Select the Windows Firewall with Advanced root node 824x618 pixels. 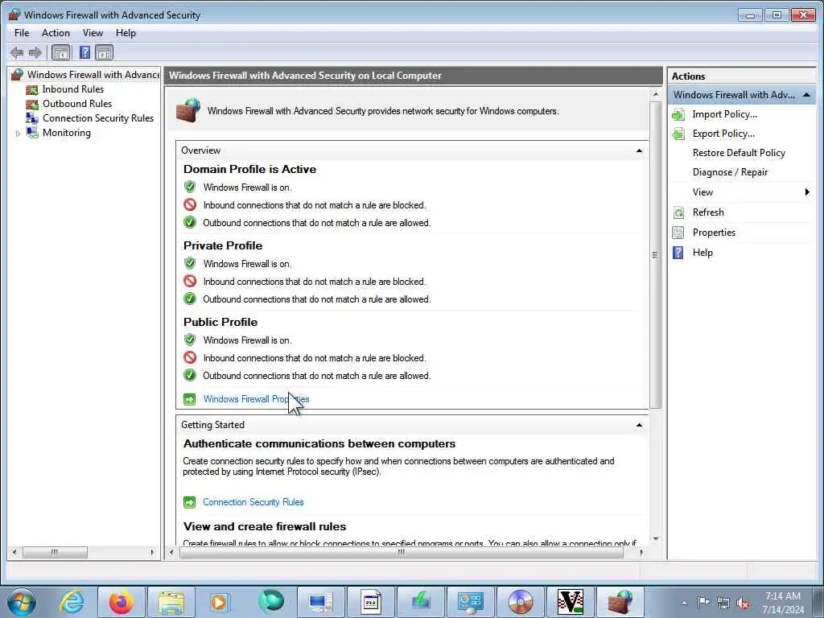tap(93, 75)
